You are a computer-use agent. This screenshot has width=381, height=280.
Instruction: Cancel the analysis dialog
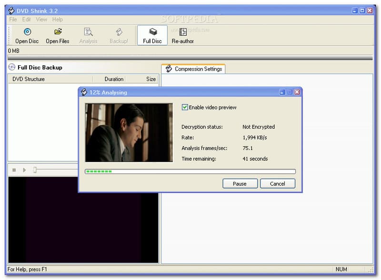[277, 184]
